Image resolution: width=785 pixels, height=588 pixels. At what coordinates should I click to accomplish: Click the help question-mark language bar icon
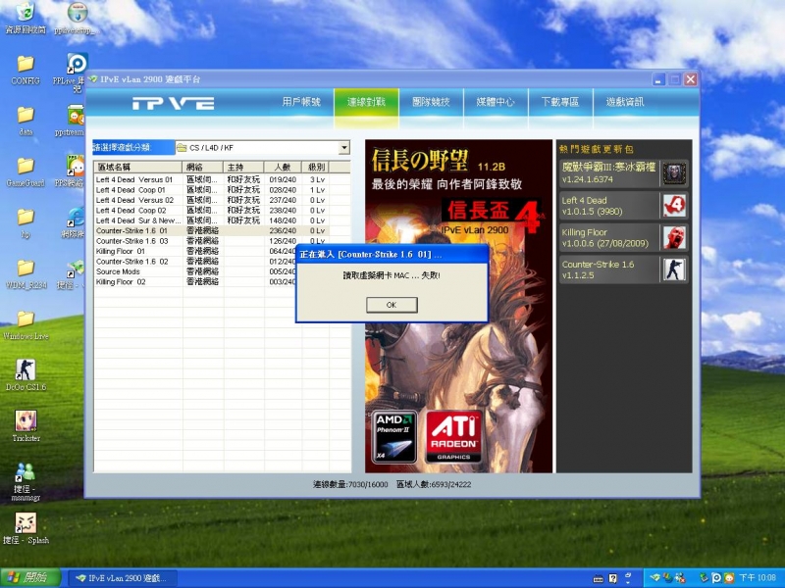612,578
